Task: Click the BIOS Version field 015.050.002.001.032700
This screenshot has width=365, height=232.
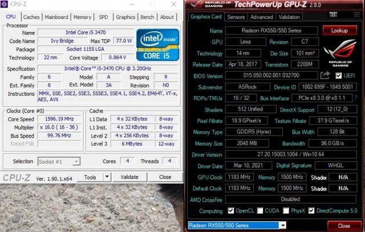Action: [271, 75]
